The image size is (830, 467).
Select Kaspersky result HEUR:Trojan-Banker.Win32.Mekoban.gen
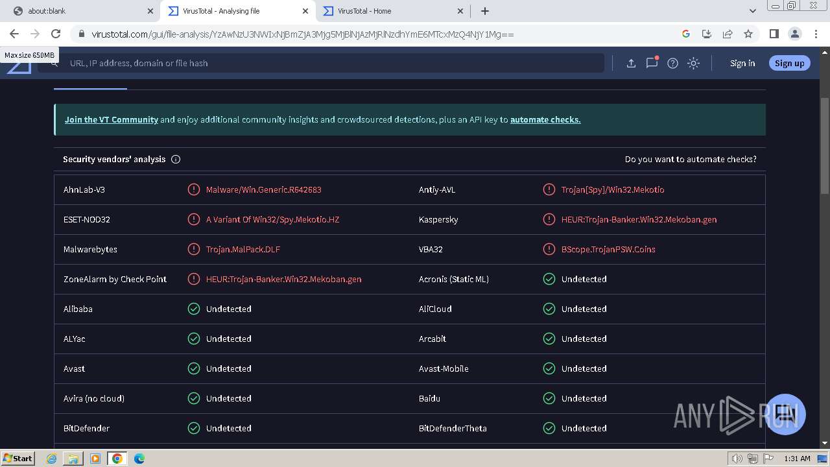[x=639, y=219]
